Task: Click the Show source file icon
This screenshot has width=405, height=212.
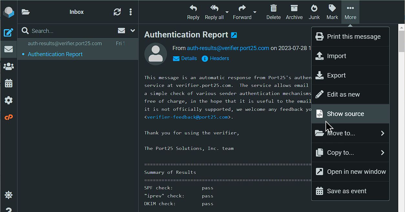Action: (x=319, y=114)
